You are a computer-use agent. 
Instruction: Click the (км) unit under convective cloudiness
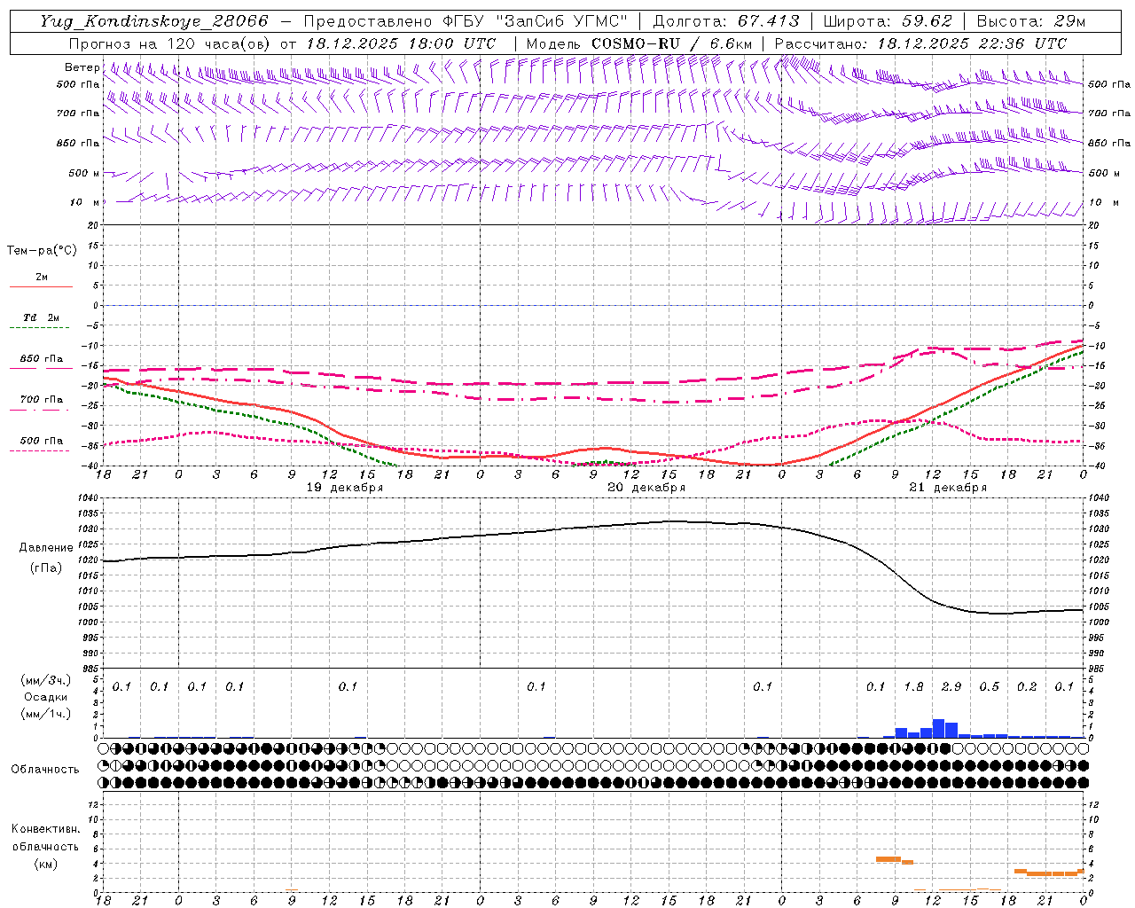tap(45, 864)
